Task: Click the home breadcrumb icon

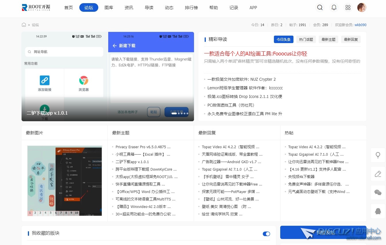Action: 24,25
